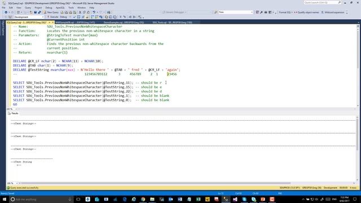Viewport: 361px width, 203px height.
Task: Click the Increase indent icon
Action: click(x=134, y=17)
